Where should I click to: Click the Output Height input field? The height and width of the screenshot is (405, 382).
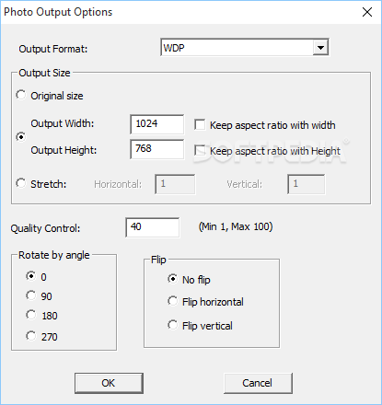pyautogui.click(x=157, y=149)
